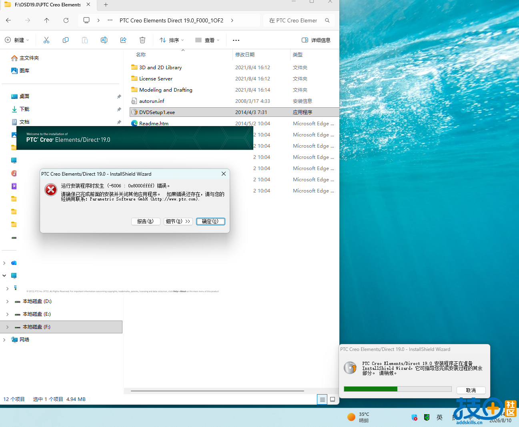Select the Modeling and Drafting folder name
This screenshot has height=427, width=519.
(x=166, y=90)
